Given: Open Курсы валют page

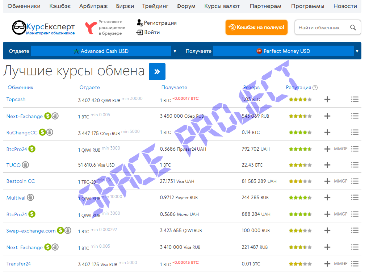Looking at the screenshot, I should [222, 6].
